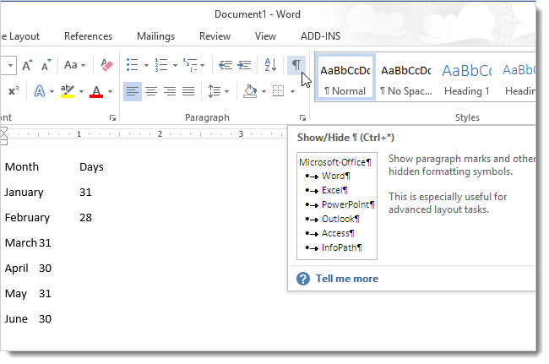Image resolution: width=549 pixels, height=364 pixels.
Task: Apply Text Effects glowing A icon
Action: pyautogui.click(x=39, y=91)
